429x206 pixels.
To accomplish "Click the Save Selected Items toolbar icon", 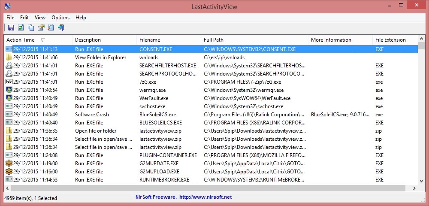I will [x=11, y=28].
